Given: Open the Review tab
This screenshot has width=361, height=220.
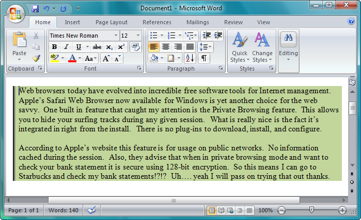Looking at the screenshot, I should [233, 22].
